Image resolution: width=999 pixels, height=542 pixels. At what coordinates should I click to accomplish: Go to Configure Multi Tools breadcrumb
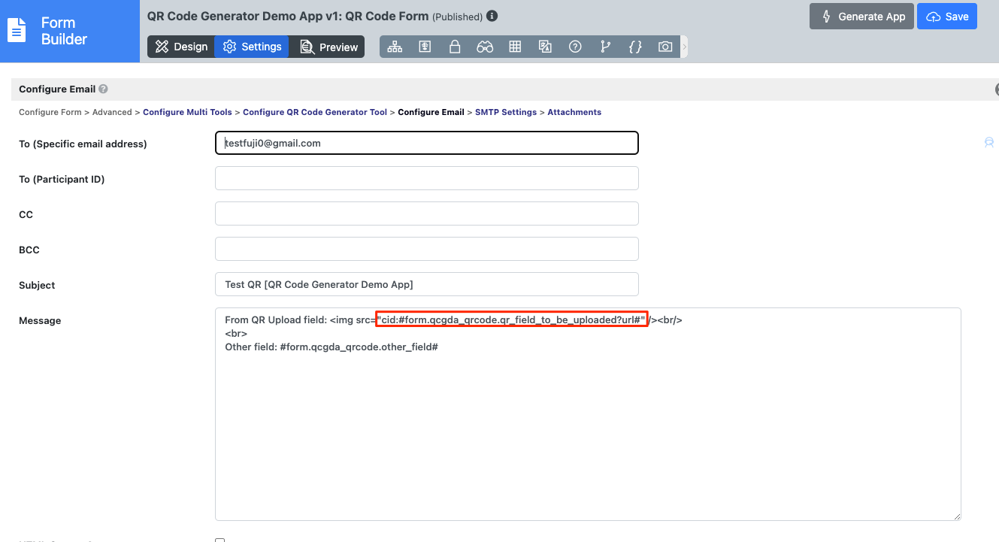[x=187, y=112]
